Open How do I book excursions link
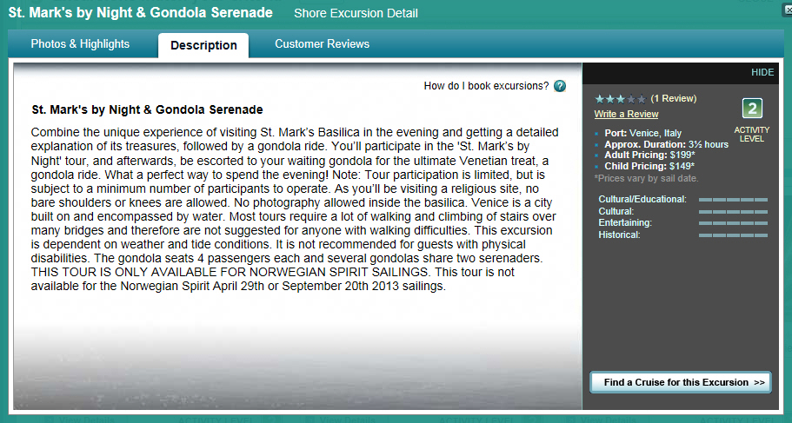The width and height of the screenshot is (792, 423). [486, 86]
